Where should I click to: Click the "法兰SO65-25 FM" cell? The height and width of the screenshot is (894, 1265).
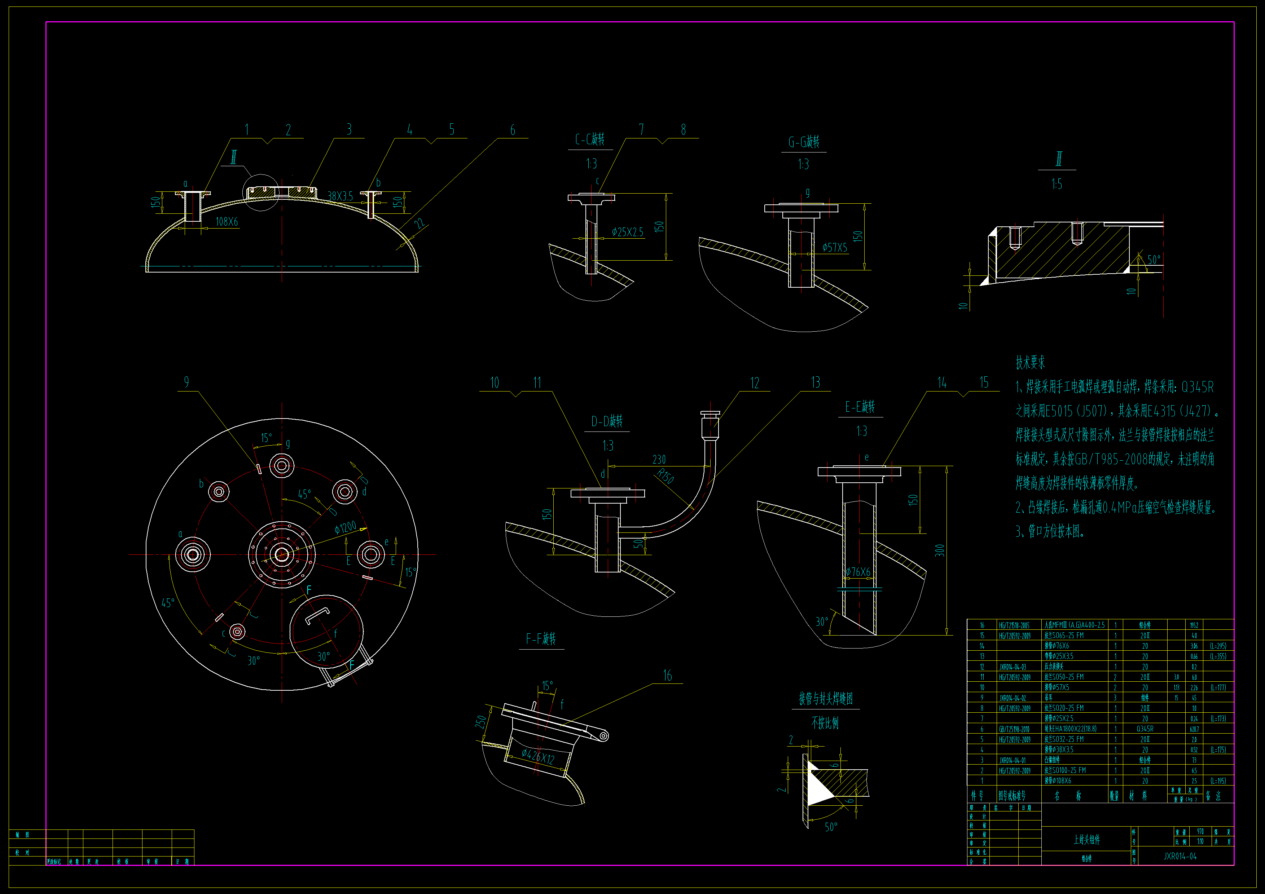click(x=1064, y=635)
